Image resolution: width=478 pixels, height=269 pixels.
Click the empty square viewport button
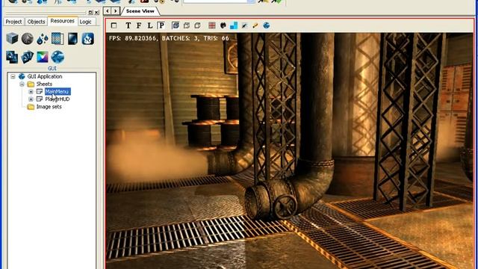[114, 25]
